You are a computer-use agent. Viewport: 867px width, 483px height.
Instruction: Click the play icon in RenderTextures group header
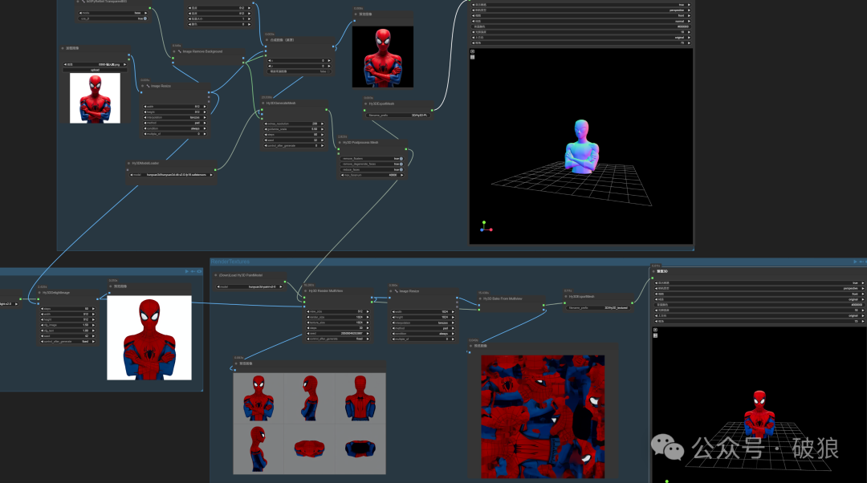pyautogui.click(x=855, y=262)
